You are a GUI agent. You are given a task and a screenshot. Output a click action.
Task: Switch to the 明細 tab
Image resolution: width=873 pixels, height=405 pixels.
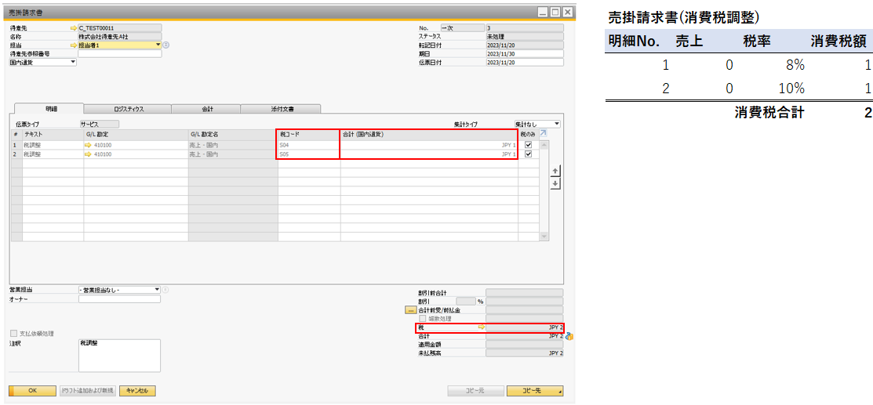pyautogui.click(x=48, y=108)
